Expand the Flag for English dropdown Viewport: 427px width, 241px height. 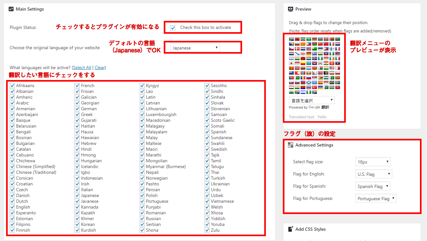[374, 174]
